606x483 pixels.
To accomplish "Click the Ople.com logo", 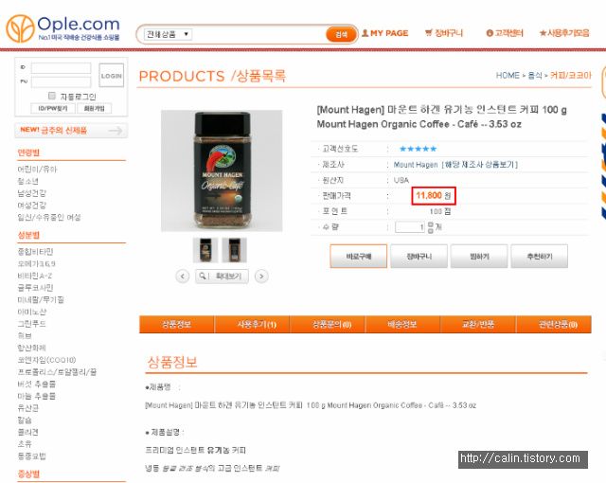I will (63, 28).
